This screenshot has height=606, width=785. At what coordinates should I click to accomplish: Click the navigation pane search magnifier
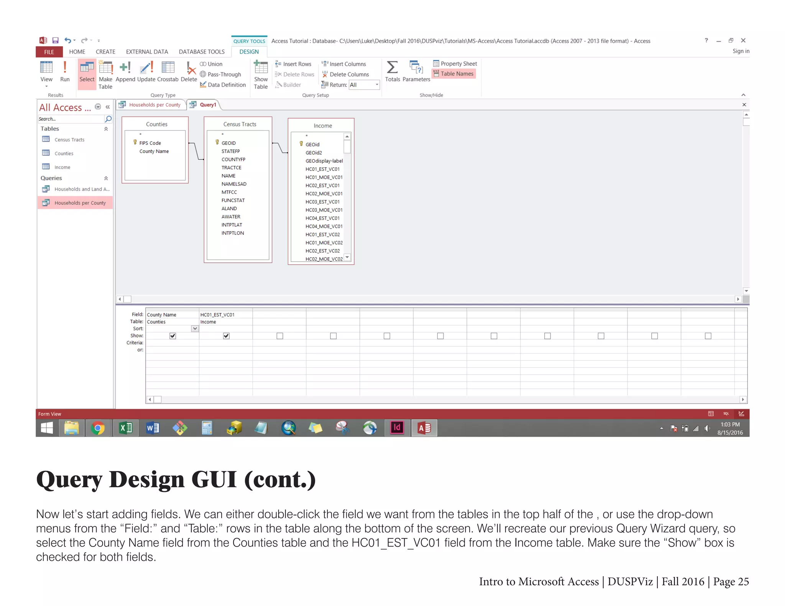[x=108, y=119]
